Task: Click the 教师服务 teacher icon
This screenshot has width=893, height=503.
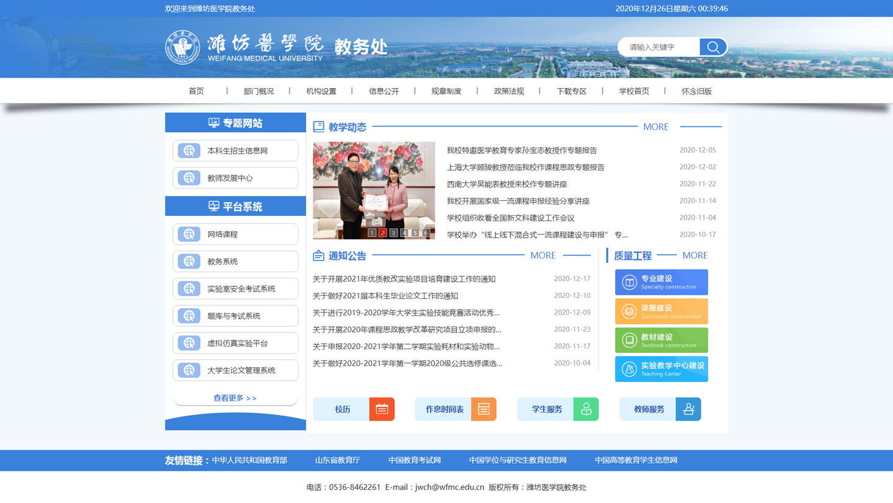Action: (688, 409)
